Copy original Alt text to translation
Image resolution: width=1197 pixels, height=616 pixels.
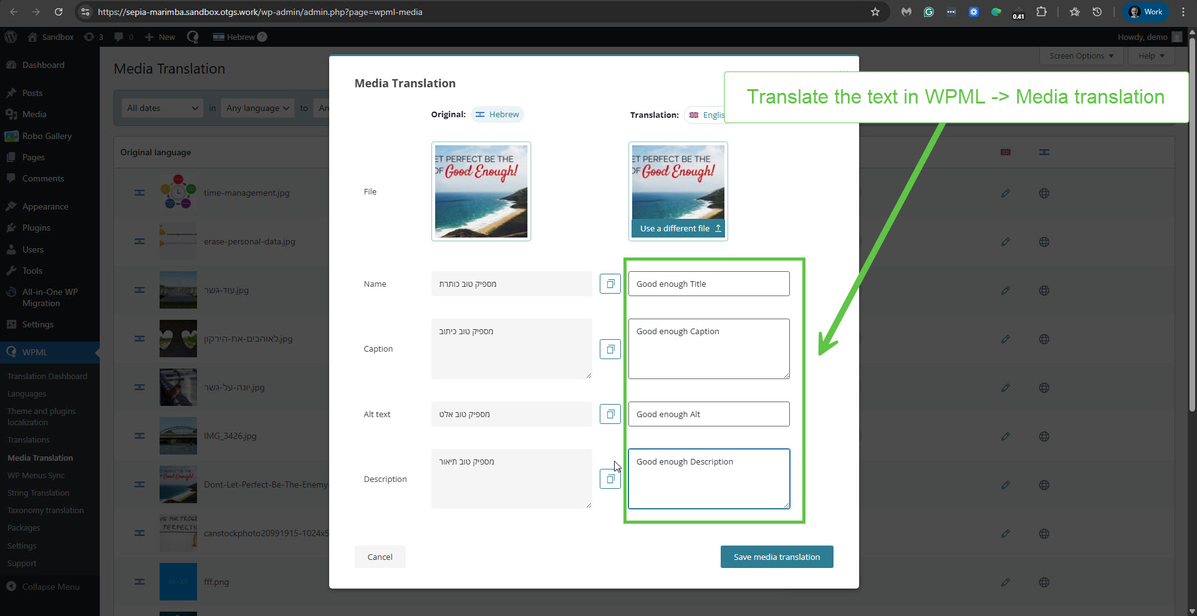[610, 414]
